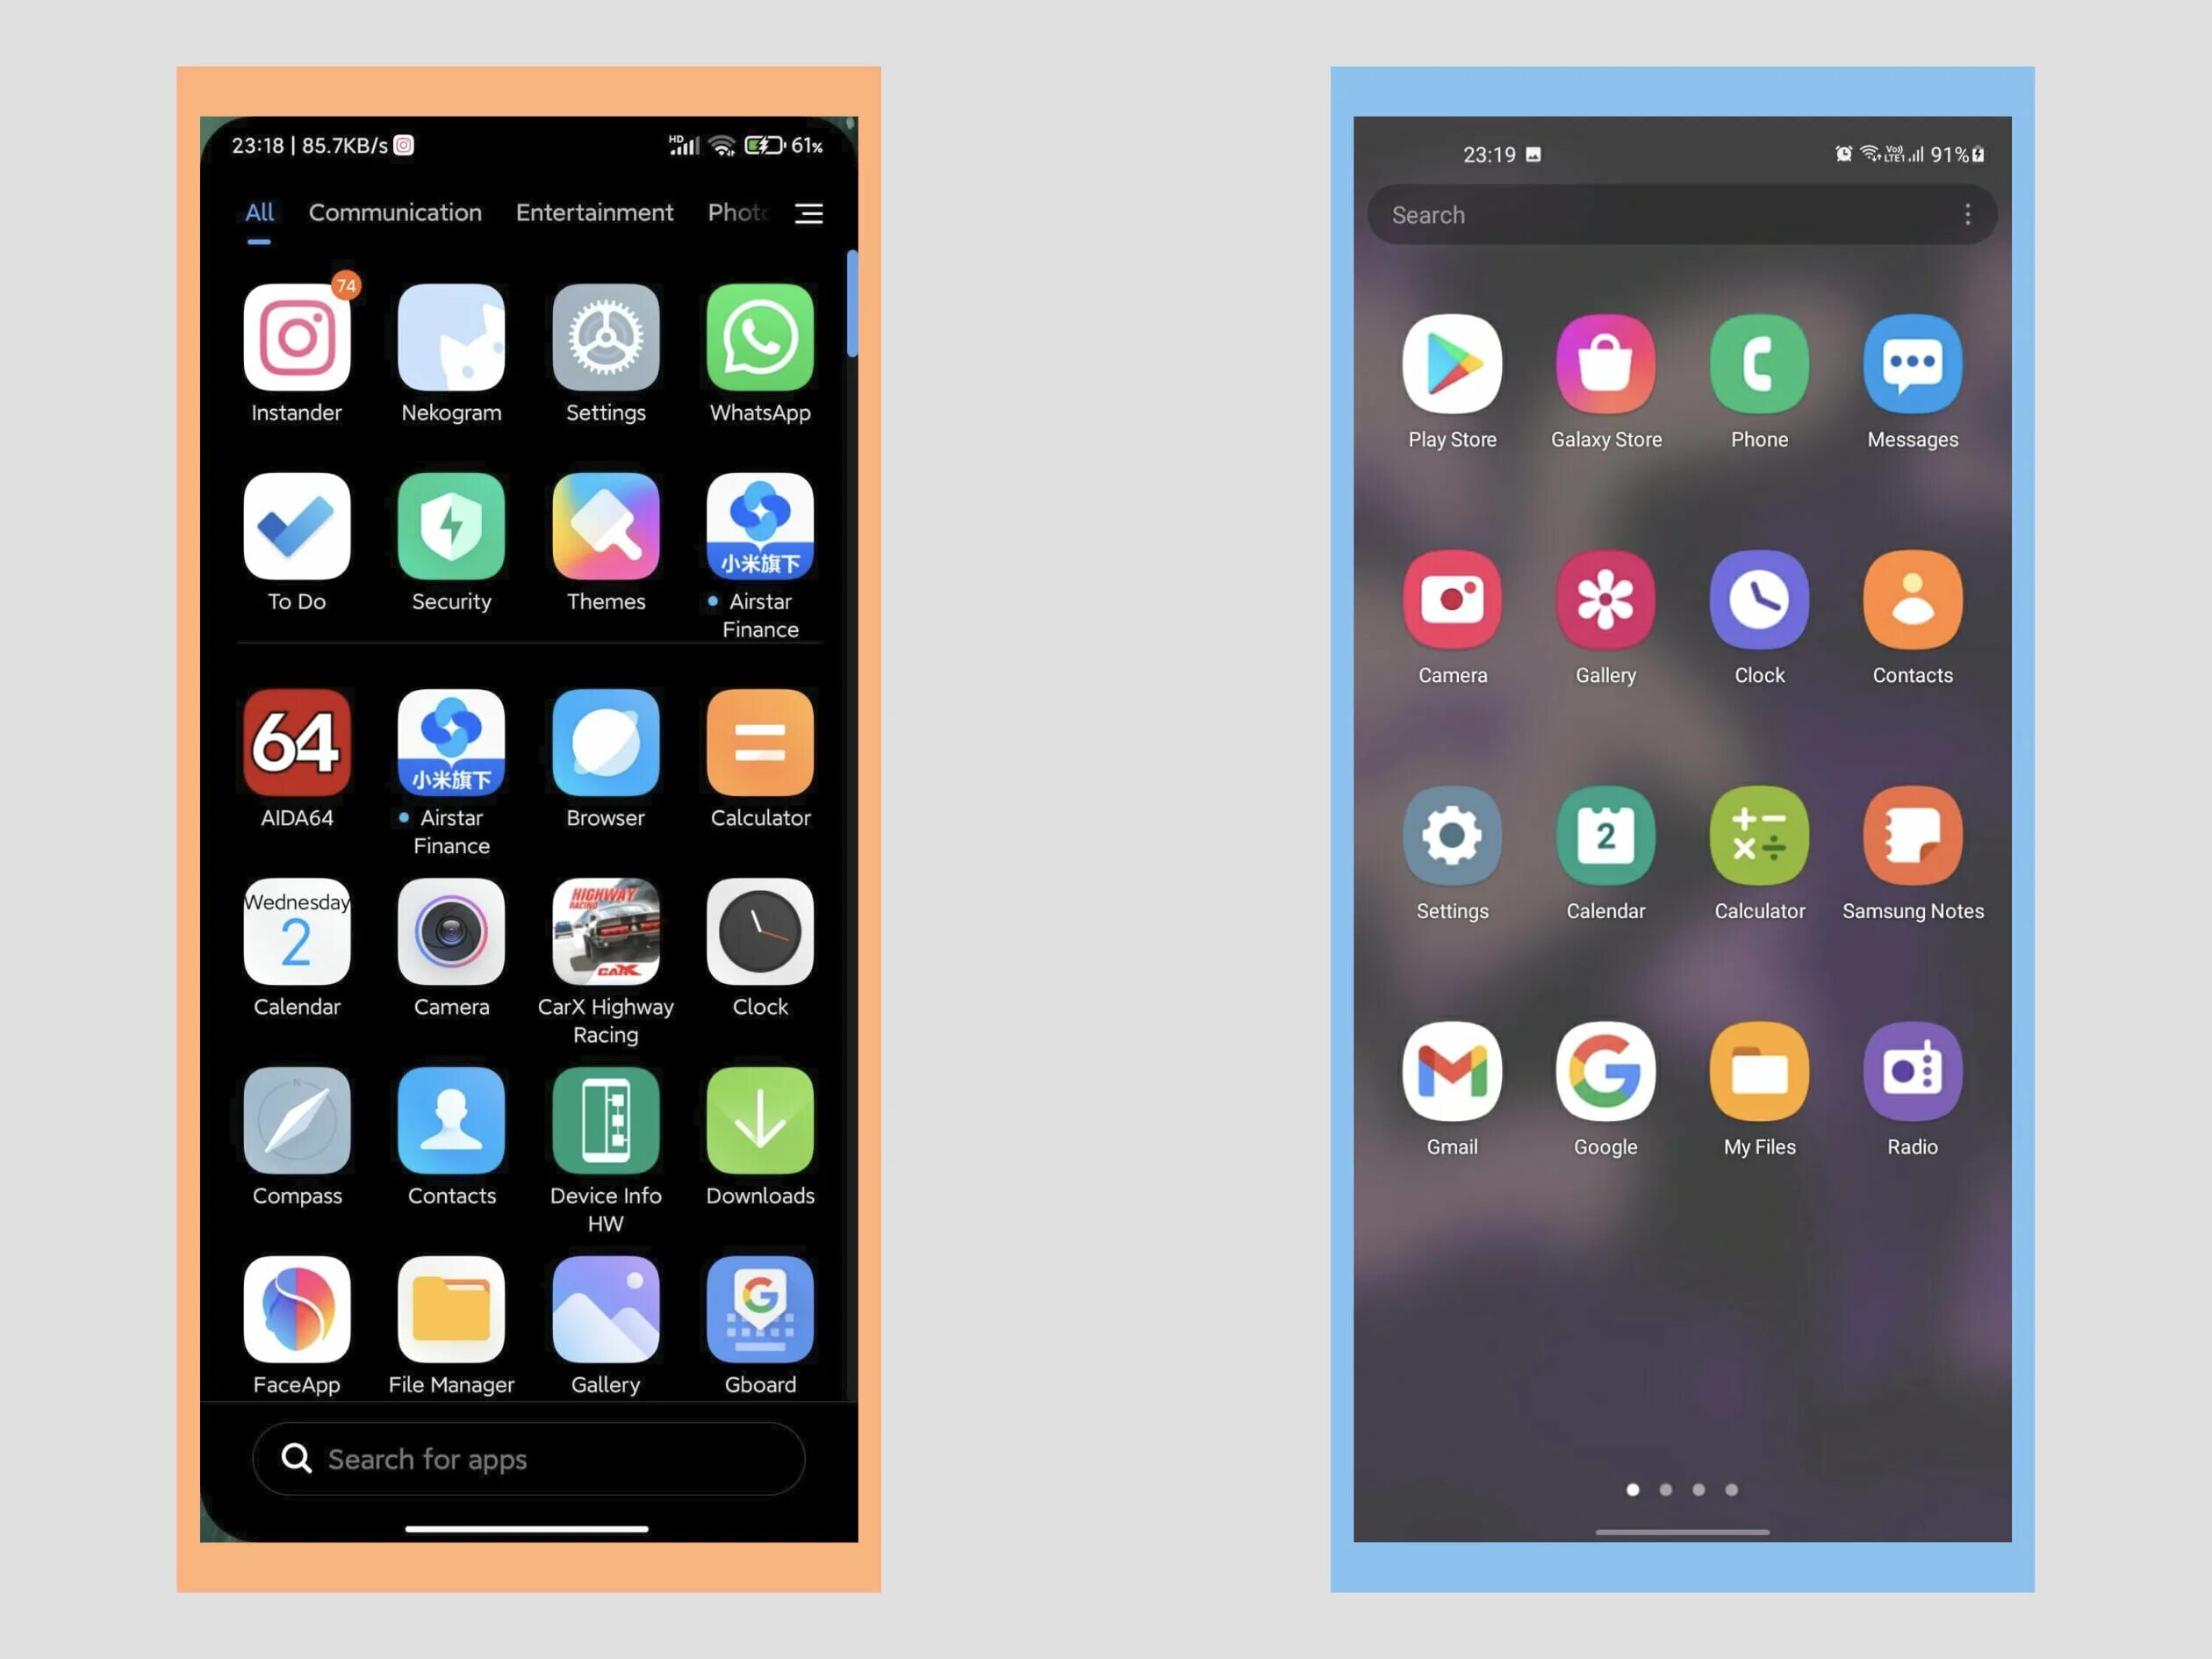Open three-dot menu in Samsung app drawer
This screenshot has height=1659, width=2212.
click(1968, 214)
